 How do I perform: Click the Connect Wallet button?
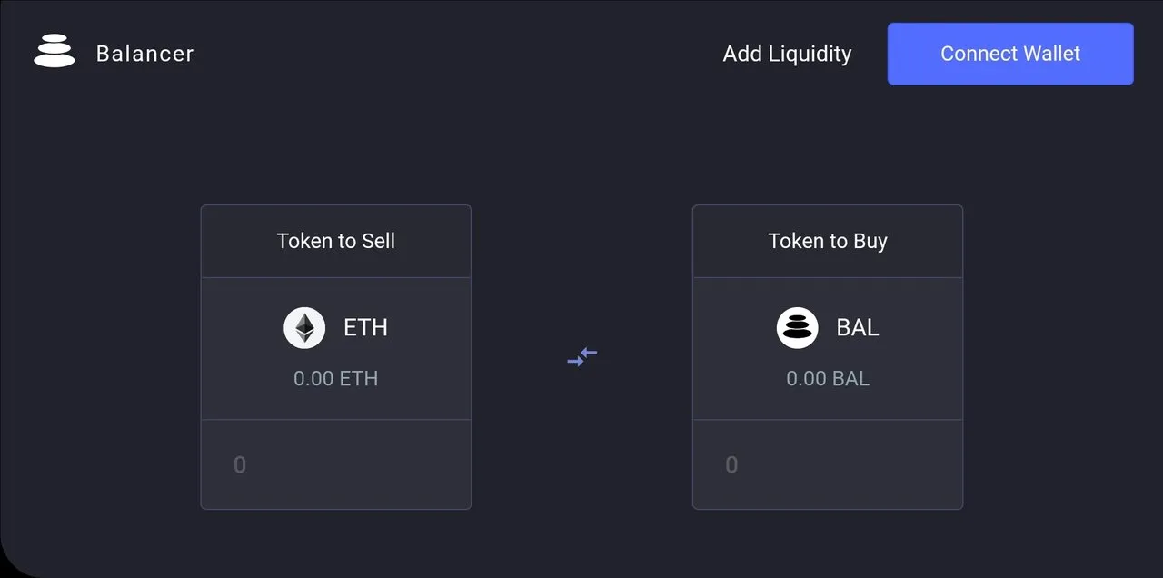coord(1010,54)
